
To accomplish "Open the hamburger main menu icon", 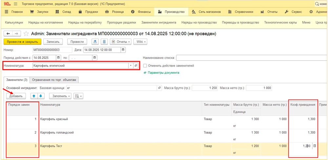I will pos(15,4).
